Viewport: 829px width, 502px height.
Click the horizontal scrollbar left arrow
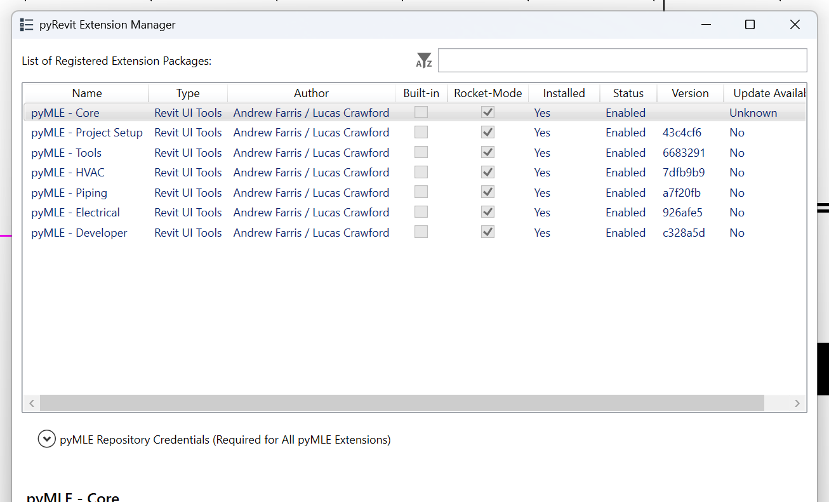[31, 403]
